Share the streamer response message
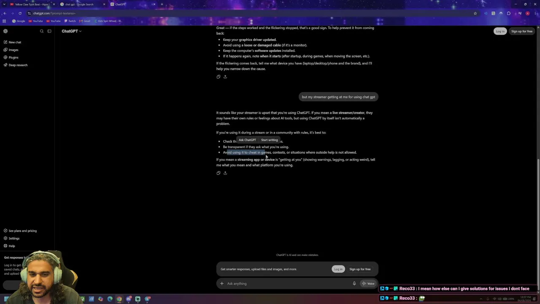 (225, 173)
